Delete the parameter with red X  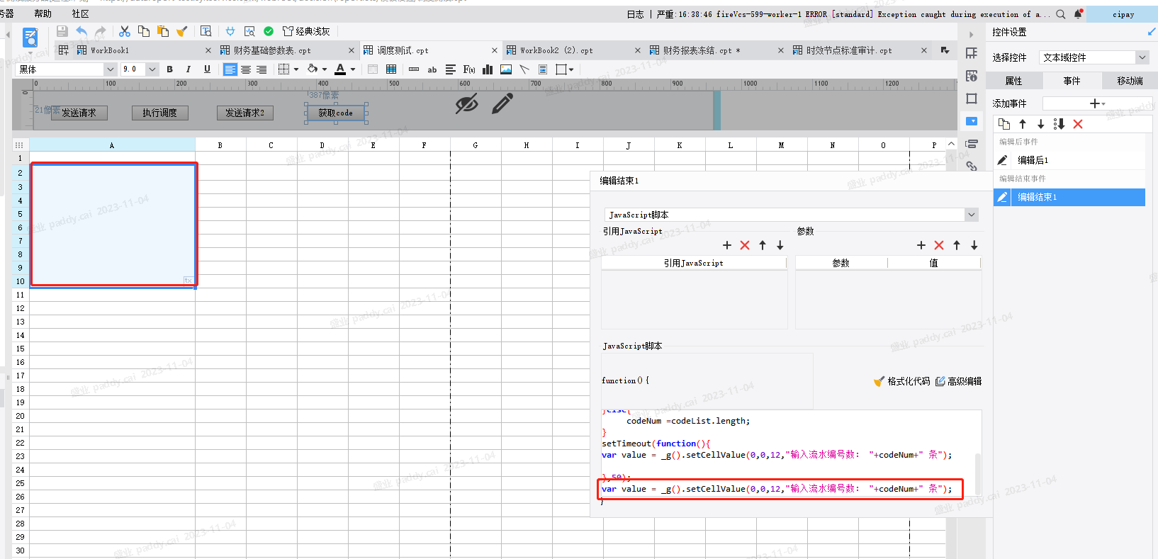click(939, 245)
